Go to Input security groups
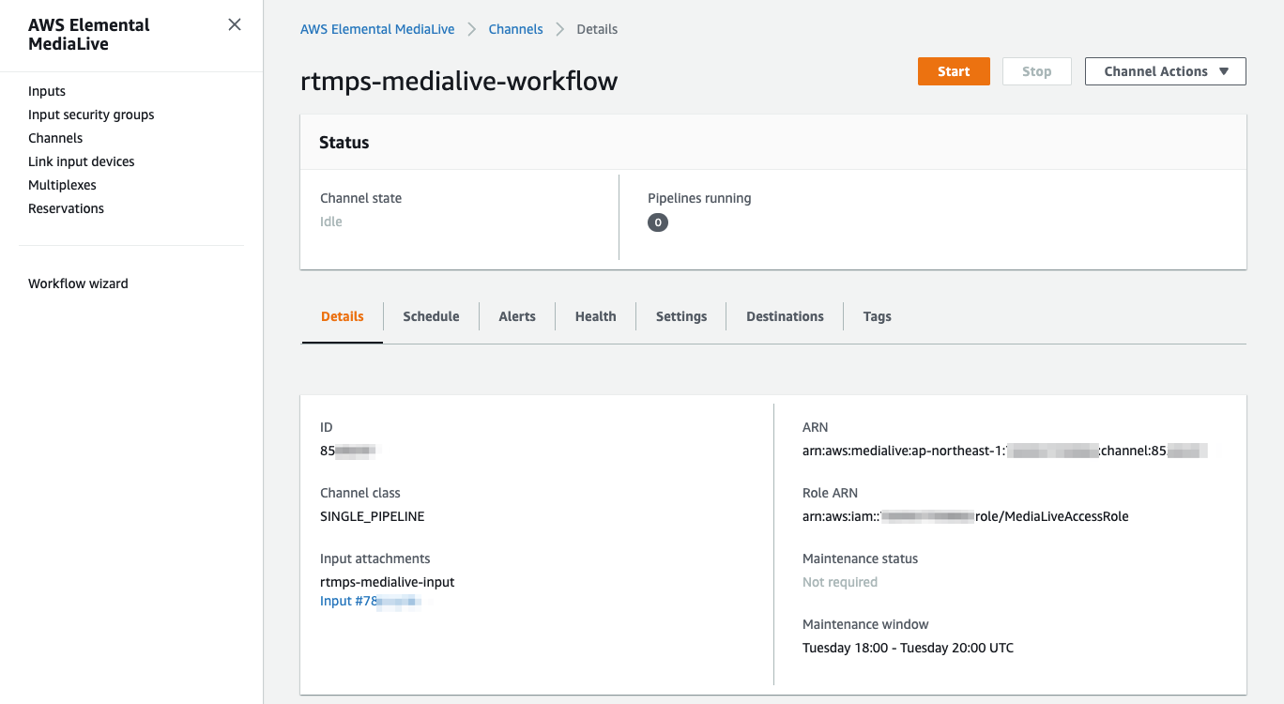Image resolution: width=1284 pixels, height=704 pixels. click(91, 115)
